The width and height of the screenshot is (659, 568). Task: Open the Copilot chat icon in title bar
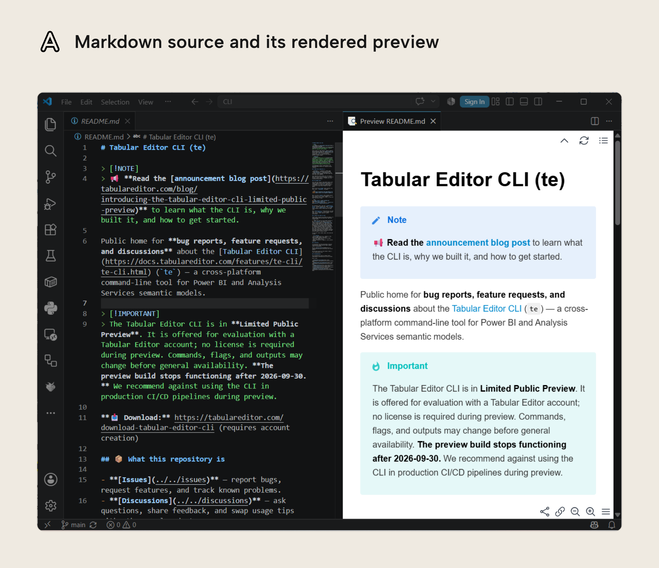tap(420, 102)
